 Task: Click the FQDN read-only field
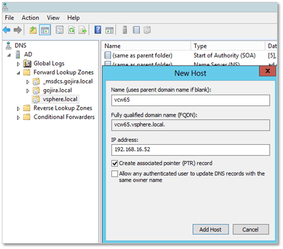point(190,125)
